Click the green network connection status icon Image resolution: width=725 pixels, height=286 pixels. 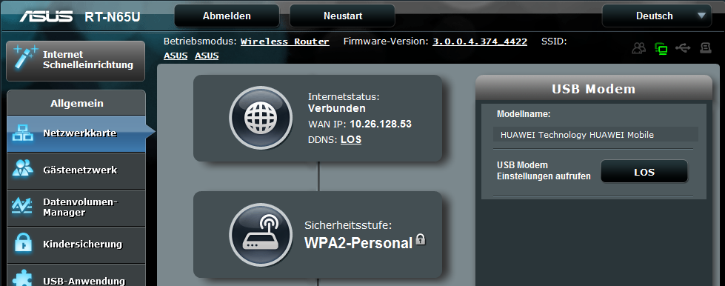click(x=661, y=48)
